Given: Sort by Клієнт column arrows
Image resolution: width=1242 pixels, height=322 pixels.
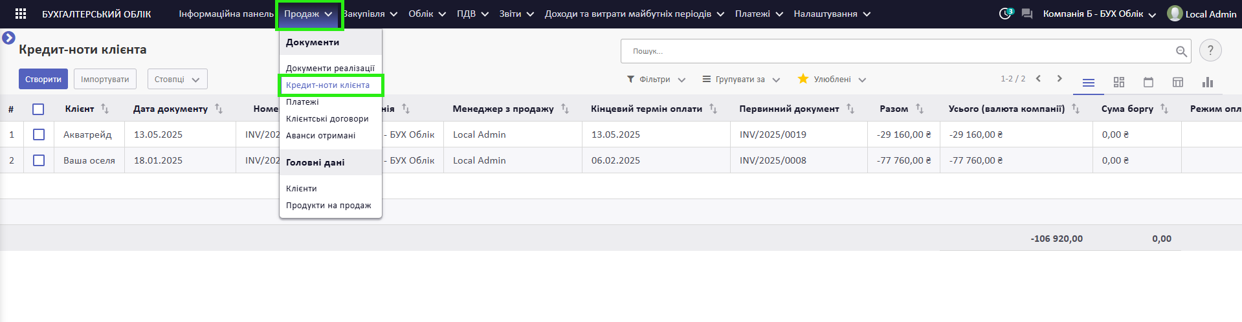Looking at the screenshot, I should [105, 109].
